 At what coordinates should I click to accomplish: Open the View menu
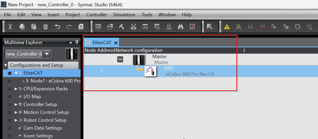coord(36,15)
